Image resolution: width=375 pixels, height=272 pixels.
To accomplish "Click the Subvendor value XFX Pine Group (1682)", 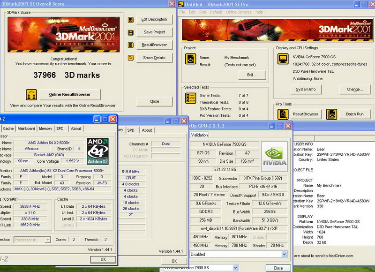I will pos(263,178).
